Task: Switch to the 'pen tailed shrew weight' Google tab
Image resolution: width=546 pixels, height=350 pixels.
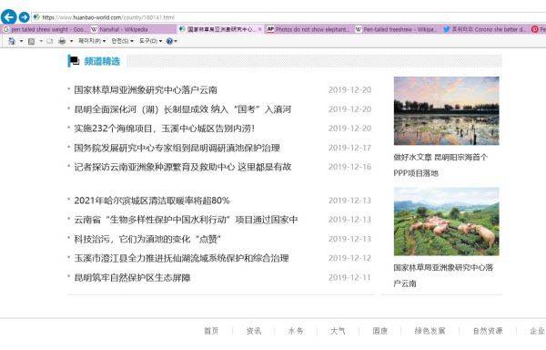Action: tap(45, 29)
